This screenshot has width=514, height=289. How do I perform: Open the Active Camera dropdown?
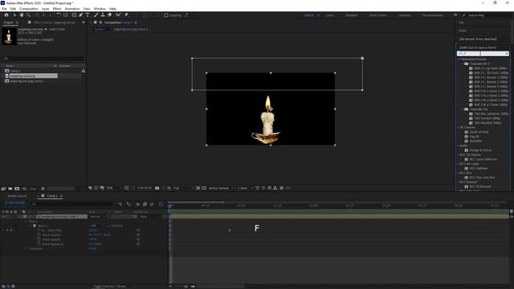(222, 188)
